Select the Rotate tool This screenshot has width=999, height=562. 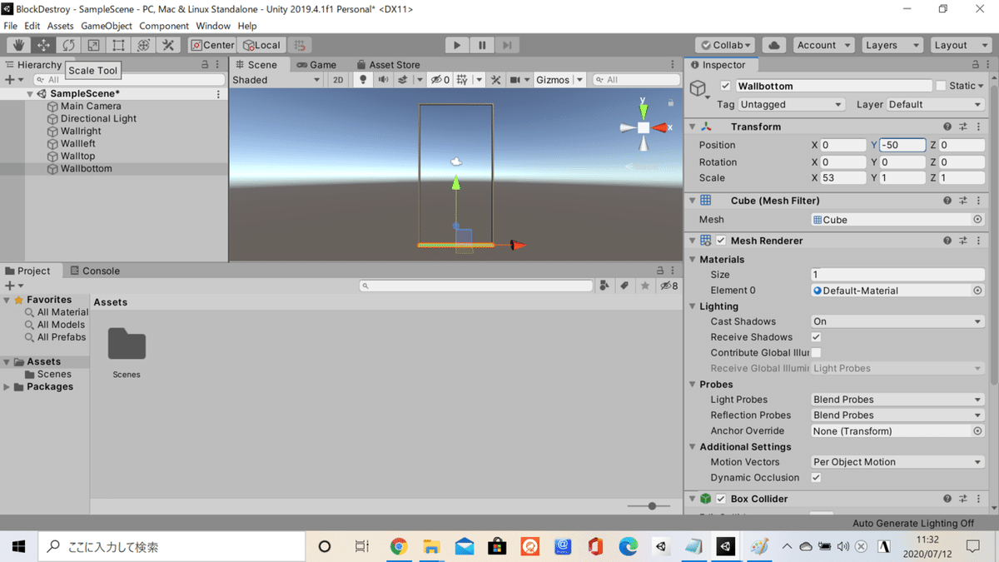[68, 45]
